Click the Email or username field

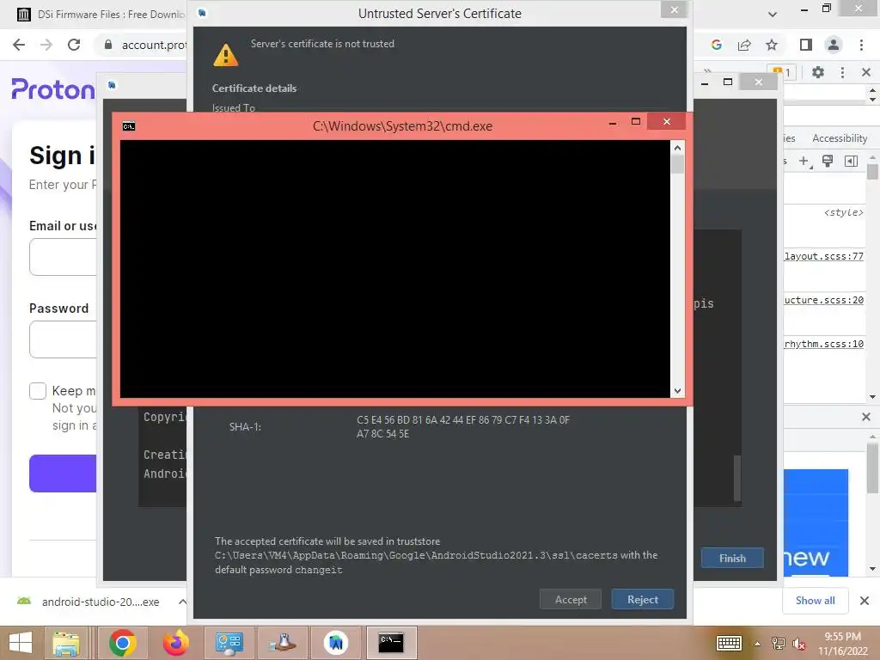click(63, 257)
